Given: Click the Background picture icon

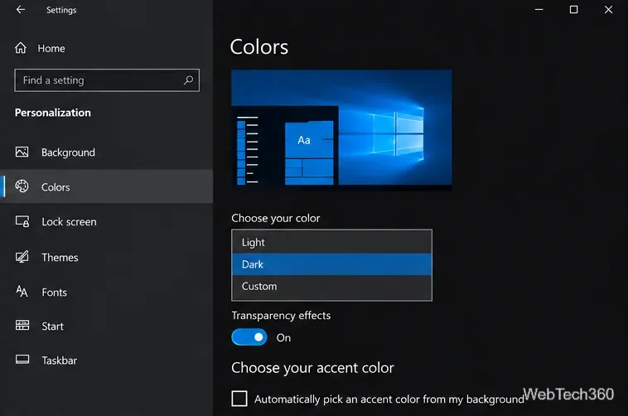Looking at the screenshot, I should click(22, 152).
